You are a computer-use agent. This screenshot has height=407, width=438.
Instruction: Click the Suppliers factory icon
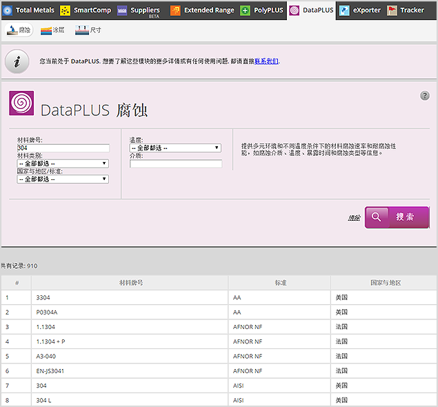coord(122,10)
